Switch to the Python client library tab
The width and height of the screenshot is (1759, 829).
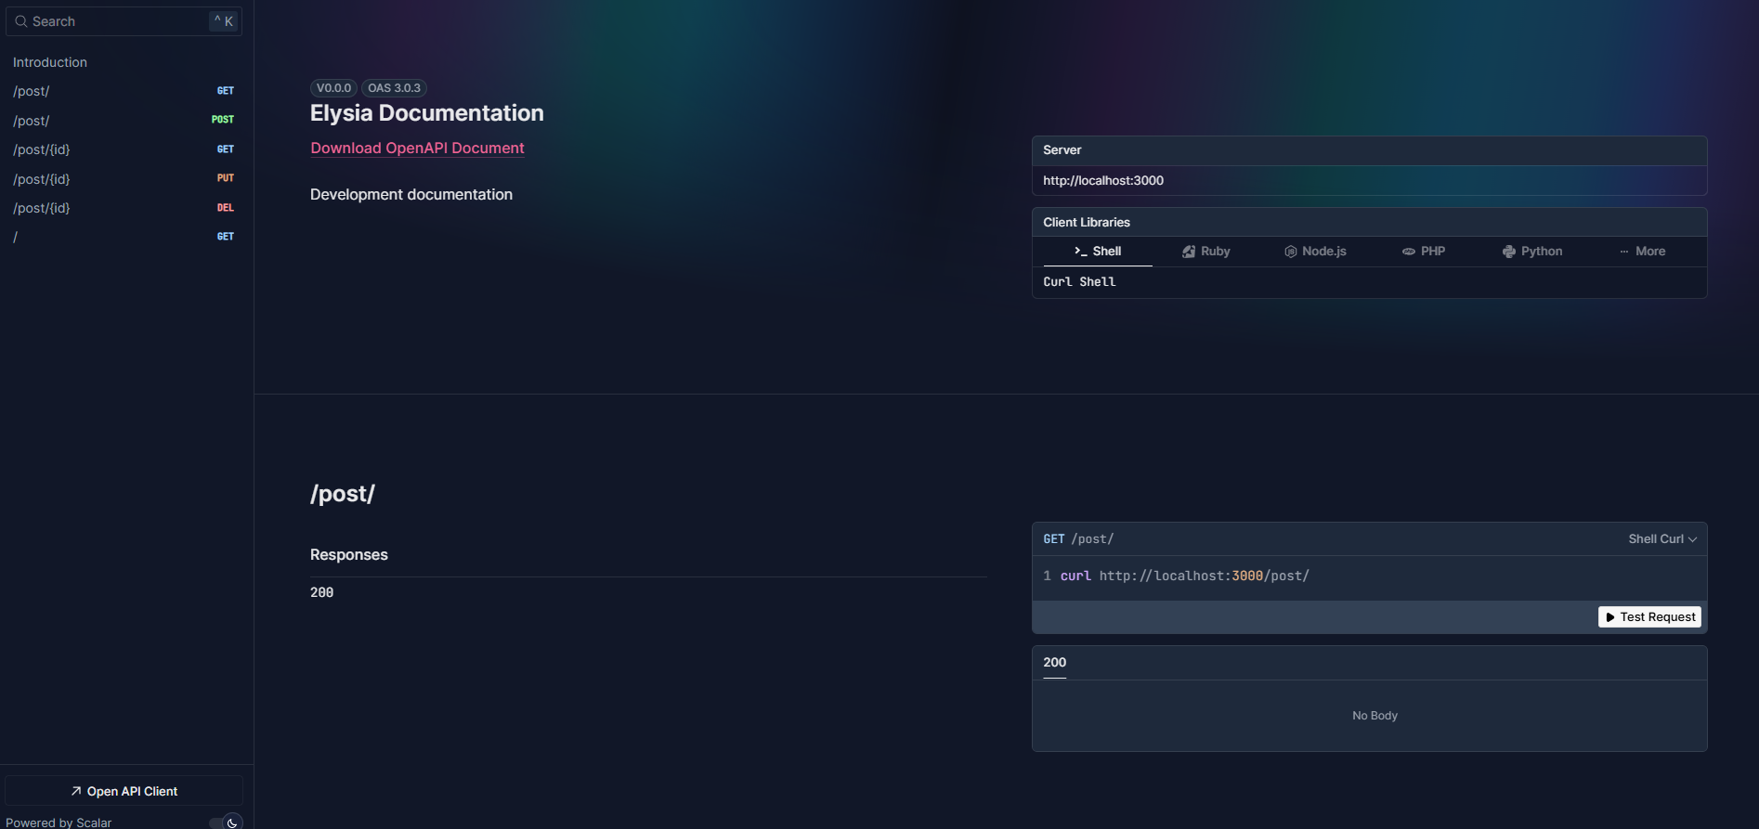1532,252
